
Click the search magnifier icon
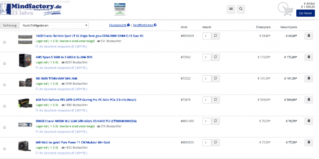point(241,9)
